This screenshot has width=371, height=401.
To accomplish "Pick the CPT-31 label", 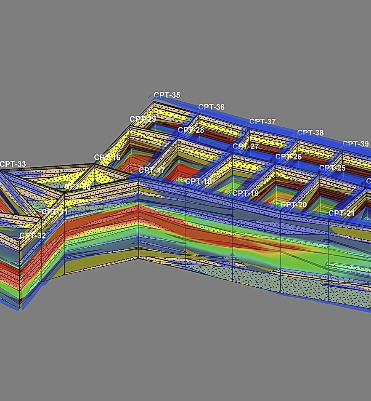I will [55, 211].
